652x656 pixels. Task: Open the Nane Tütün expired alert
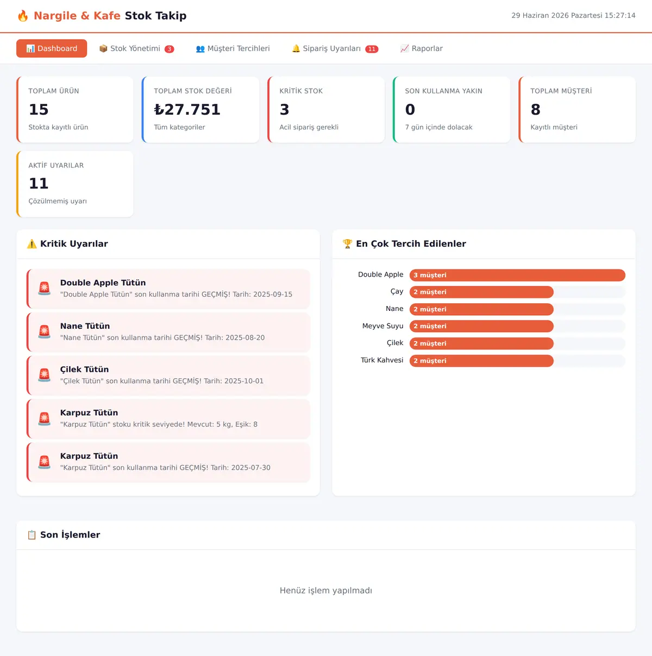coord(168,332)
